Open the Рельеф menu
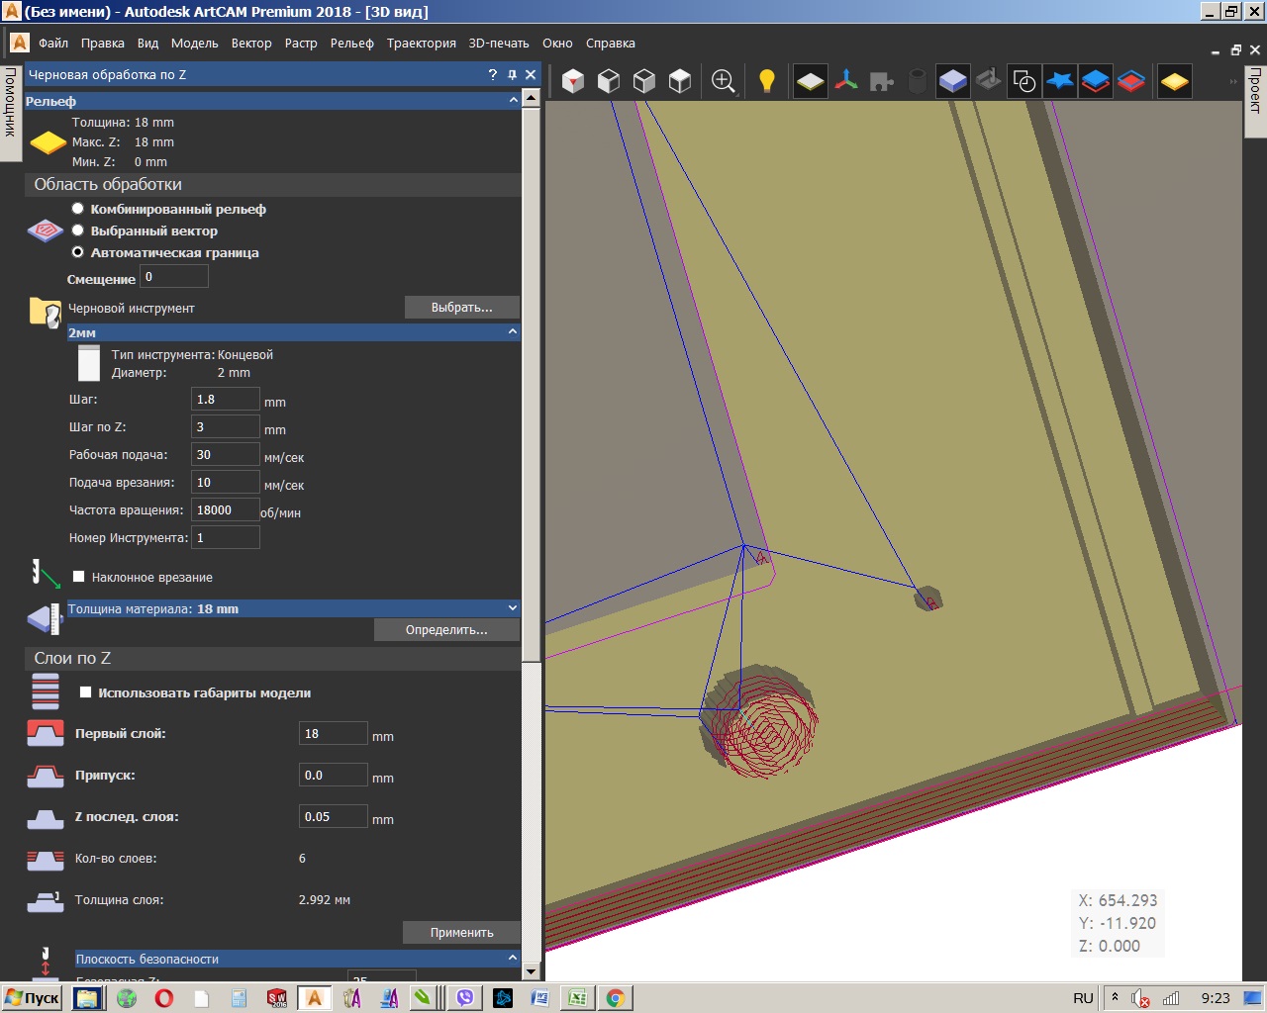This screenshot has width=1267, height=1013. pos(352,44)
